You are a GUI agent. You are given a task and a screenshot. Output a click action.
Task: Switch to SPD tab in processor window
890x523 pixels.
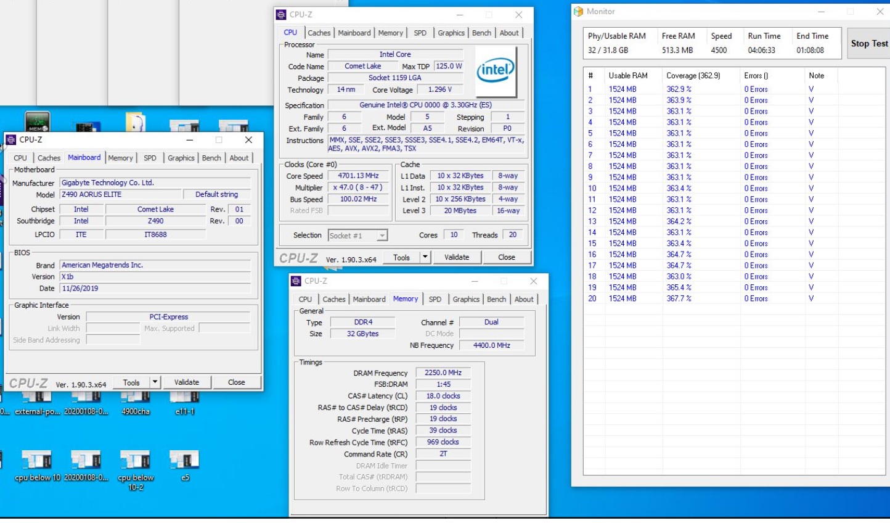click(x=420, y=33)
